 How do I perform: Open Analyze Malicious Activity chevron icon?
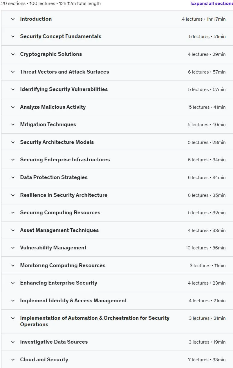point(13,107)
